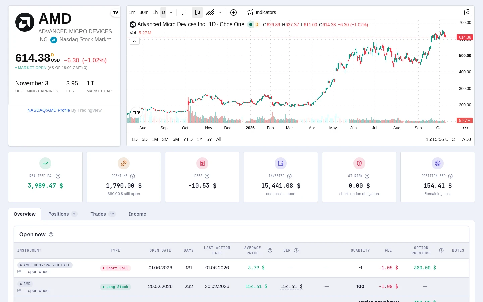Show help for Position BEP card
The height and width of the screenshot is (302, 483).
pos(450,176)
